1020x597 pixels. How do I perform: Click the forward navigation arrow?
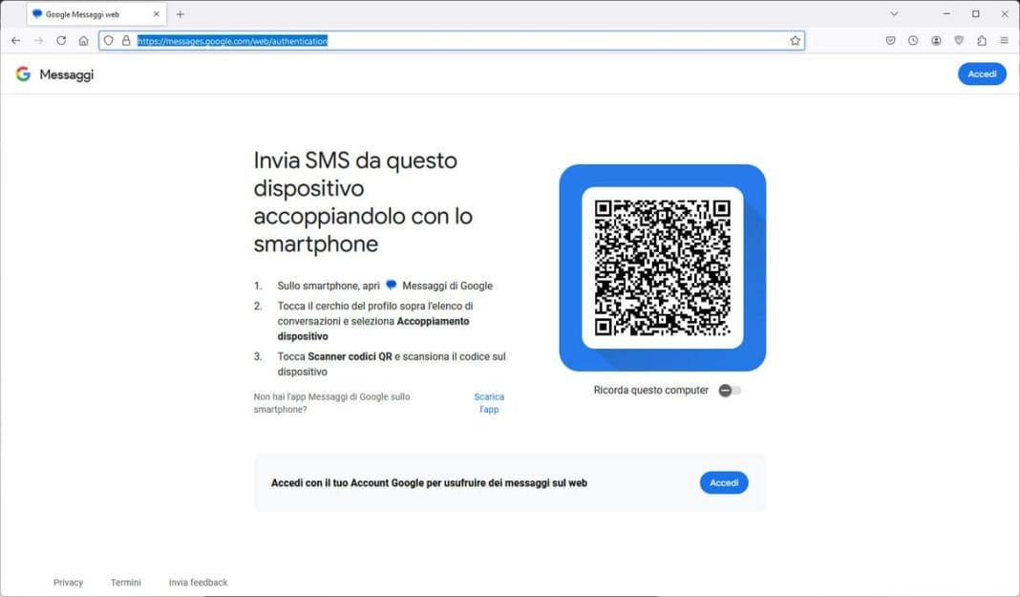(x=38, y=40)
